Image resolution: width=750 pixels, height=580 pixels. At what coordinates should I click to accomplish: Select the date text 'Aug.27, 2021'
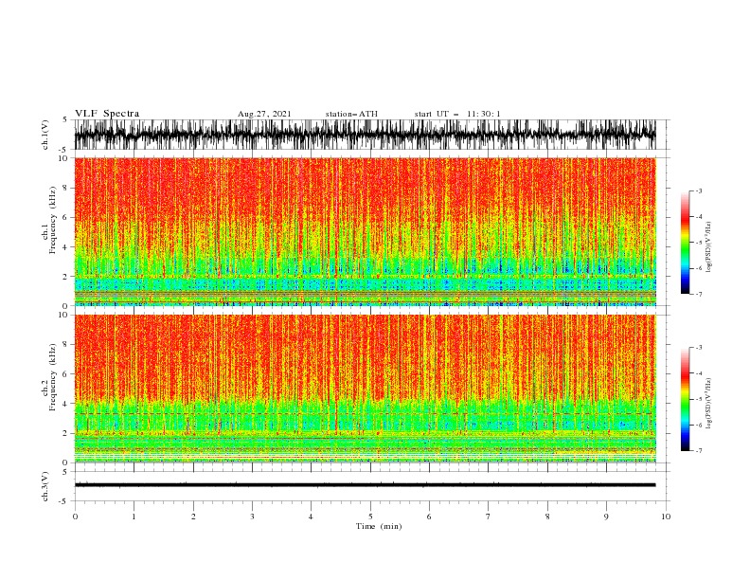point(264,114)
